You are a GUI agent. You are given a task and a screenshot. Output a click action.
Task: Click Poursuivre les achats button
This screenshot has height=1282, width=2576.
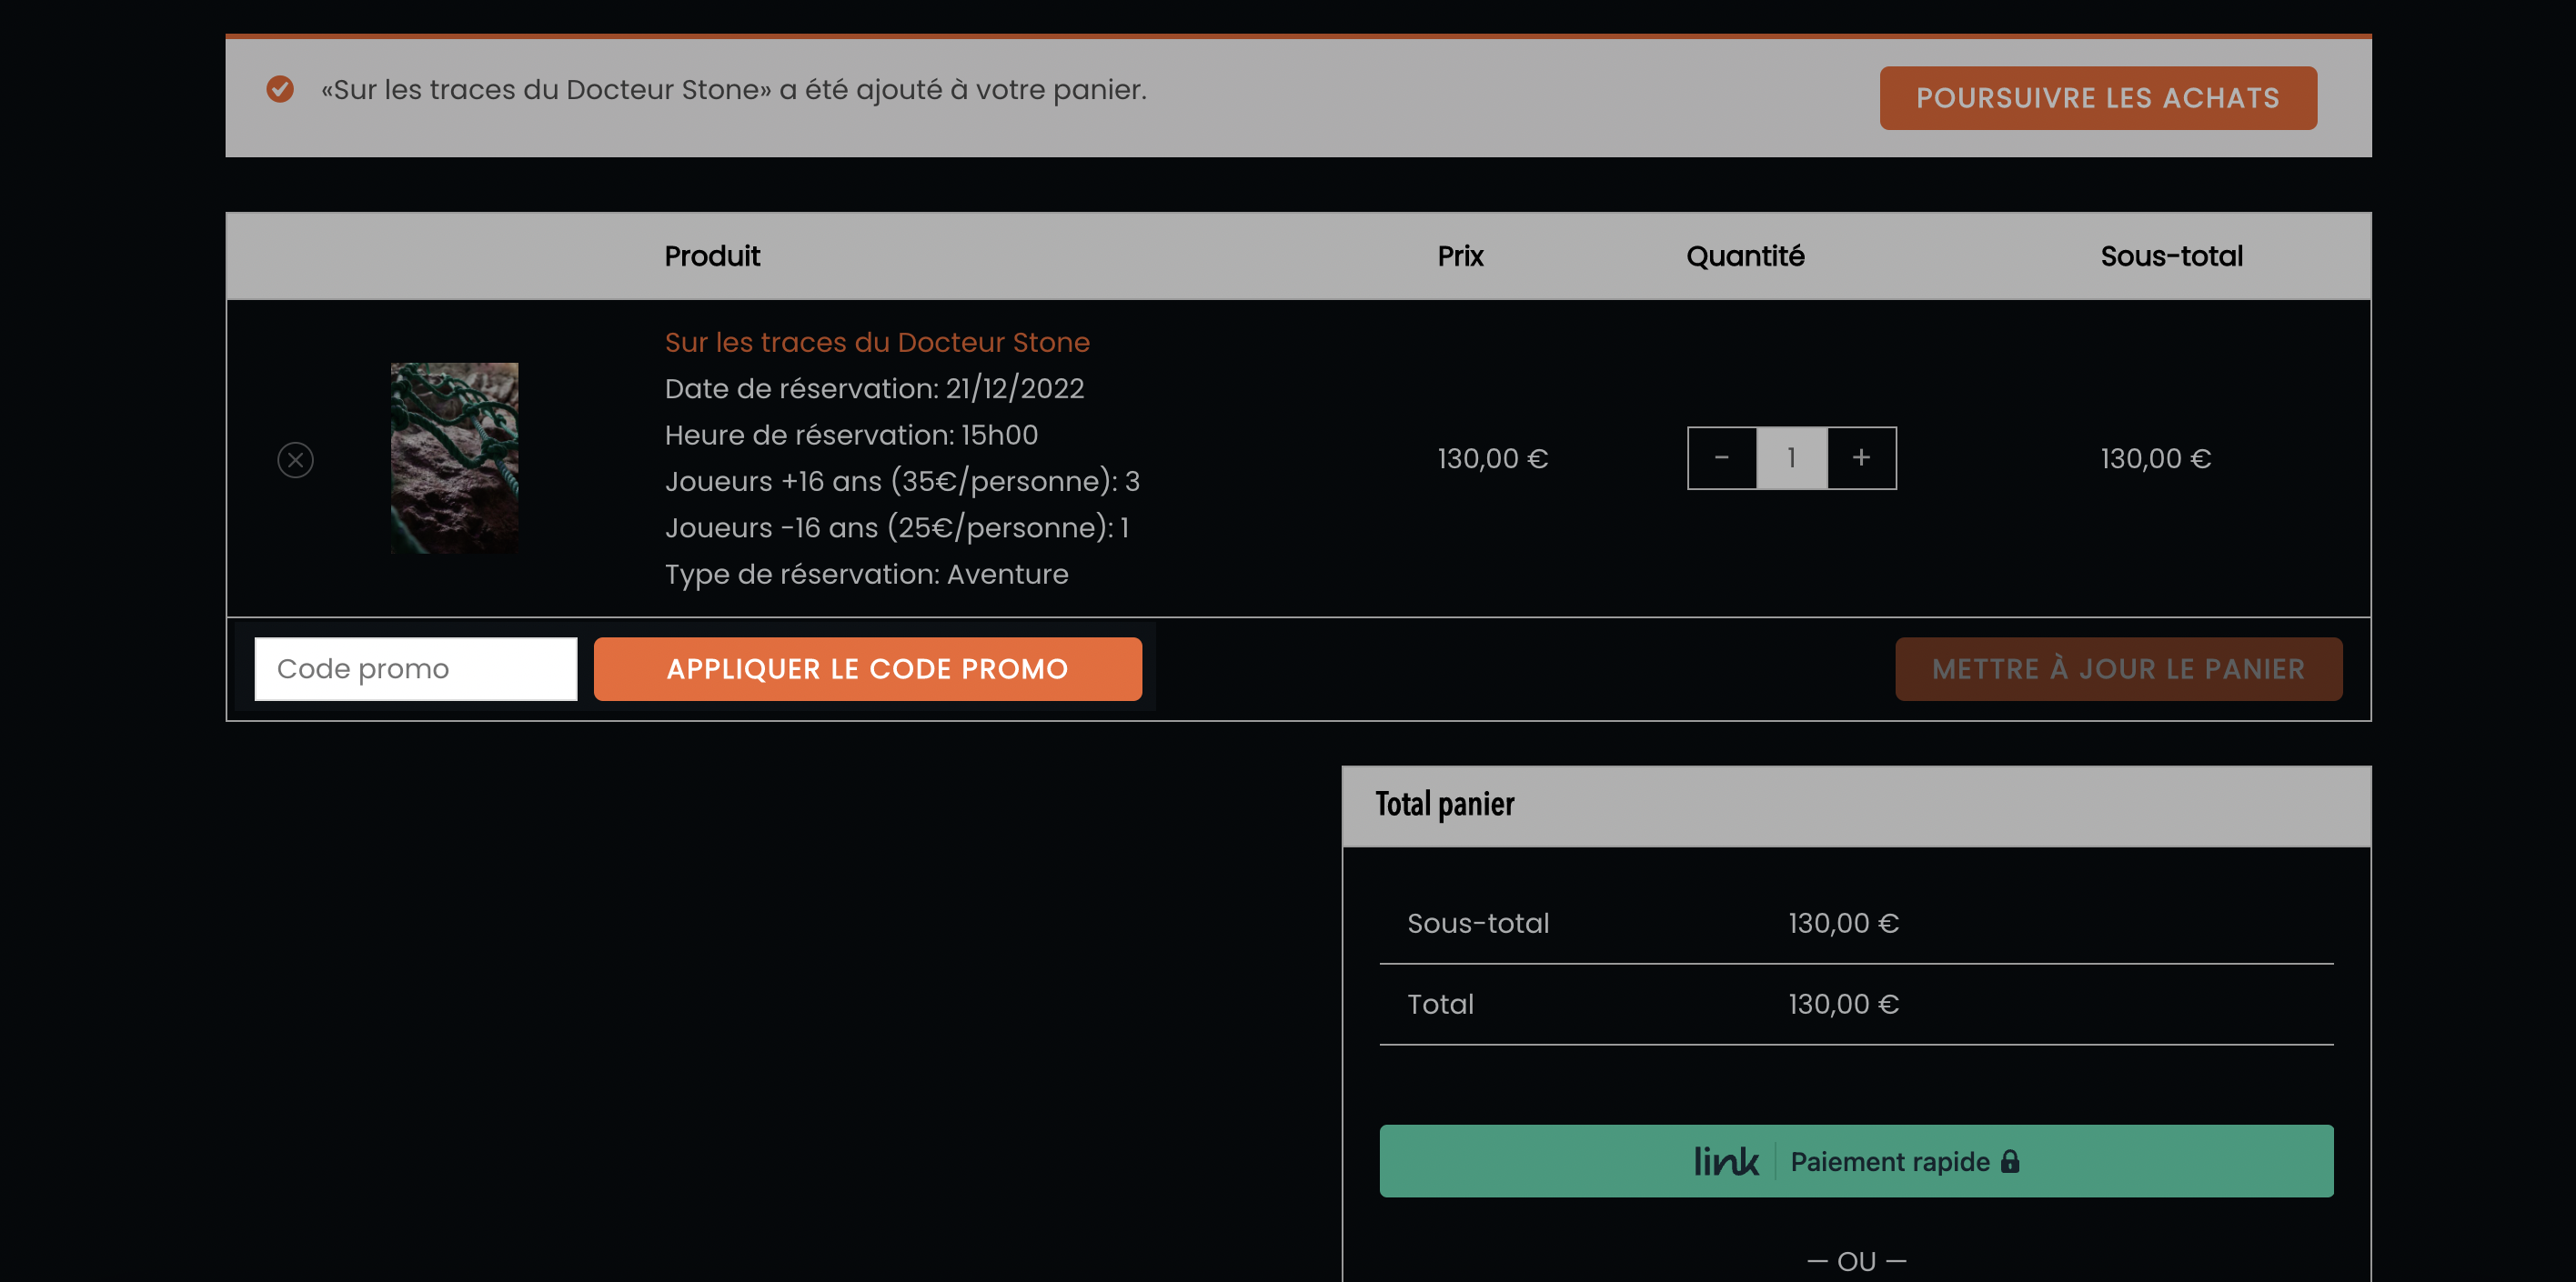point(2097,98)
